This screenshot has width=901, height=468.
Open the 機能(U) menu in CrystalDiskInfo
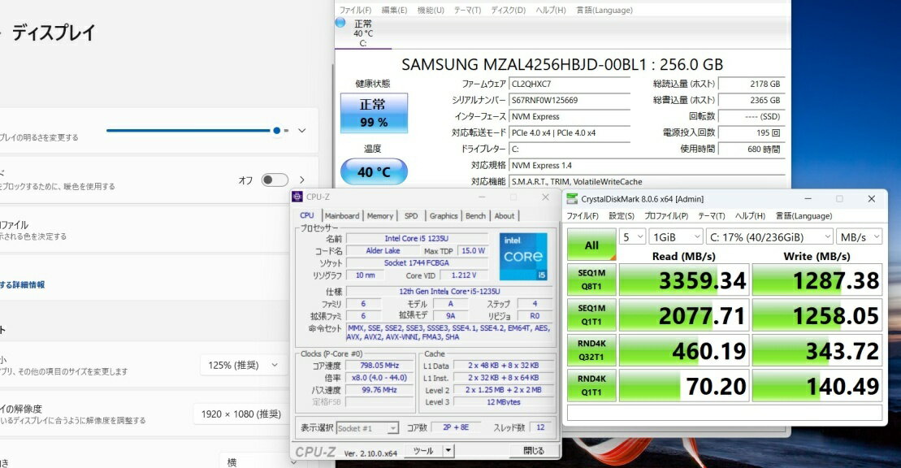(431, 10)
